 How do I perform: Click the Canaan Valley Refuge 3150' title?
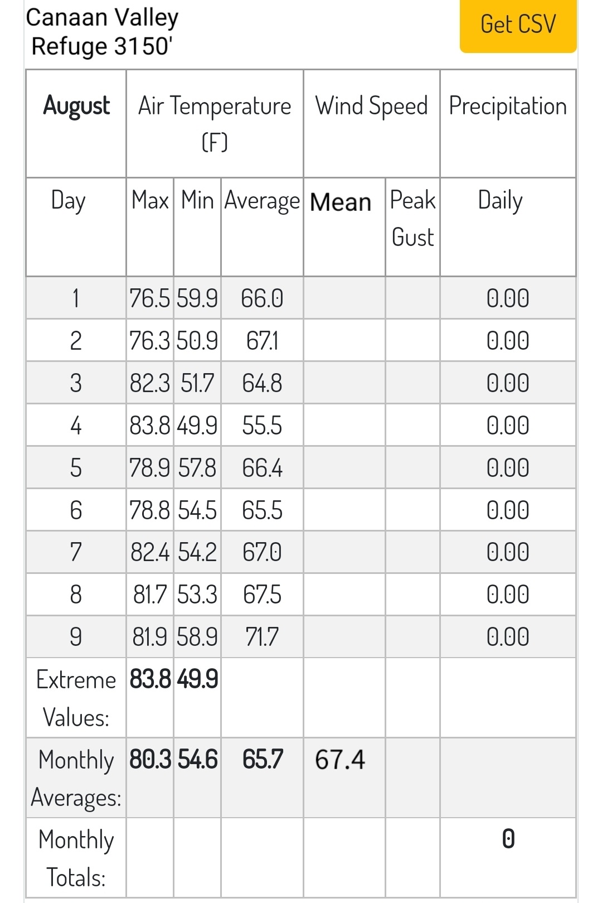pyautogui.click(x=102, y=32)
